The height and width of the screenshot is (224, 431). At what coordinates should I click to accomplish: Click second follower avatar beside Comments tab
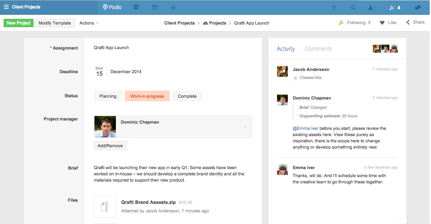click(385, 49)
